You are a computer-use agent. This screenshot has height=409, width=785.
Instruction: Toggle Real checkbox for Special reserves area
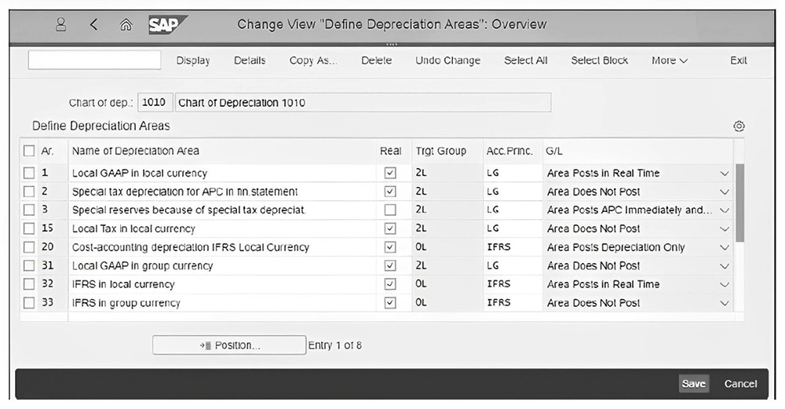pos(390,210)
